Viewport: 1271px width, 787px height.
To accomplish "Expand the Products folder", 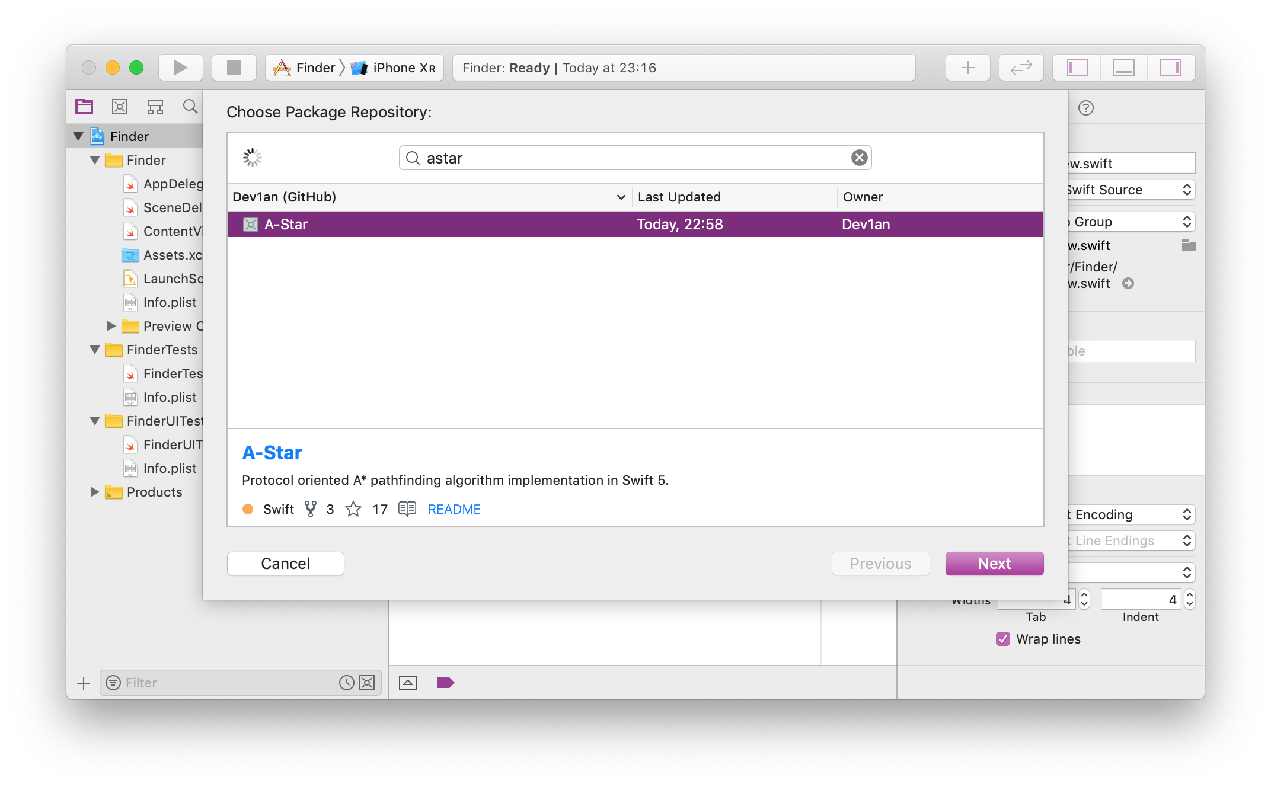I will 95,492.
